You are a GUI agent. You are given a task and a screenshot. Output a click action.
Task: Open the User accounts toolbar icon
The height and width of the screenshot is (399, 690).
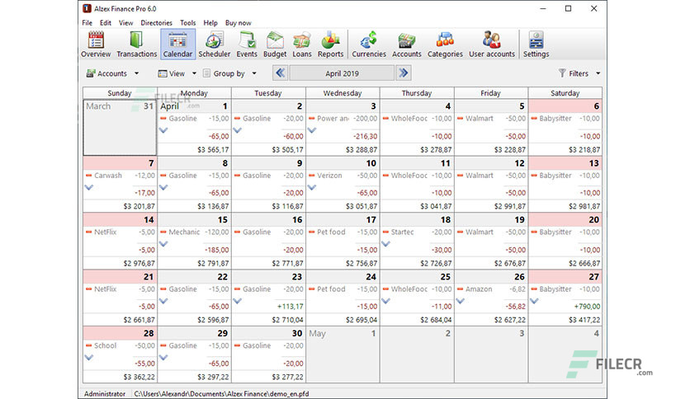pos(492,45)
